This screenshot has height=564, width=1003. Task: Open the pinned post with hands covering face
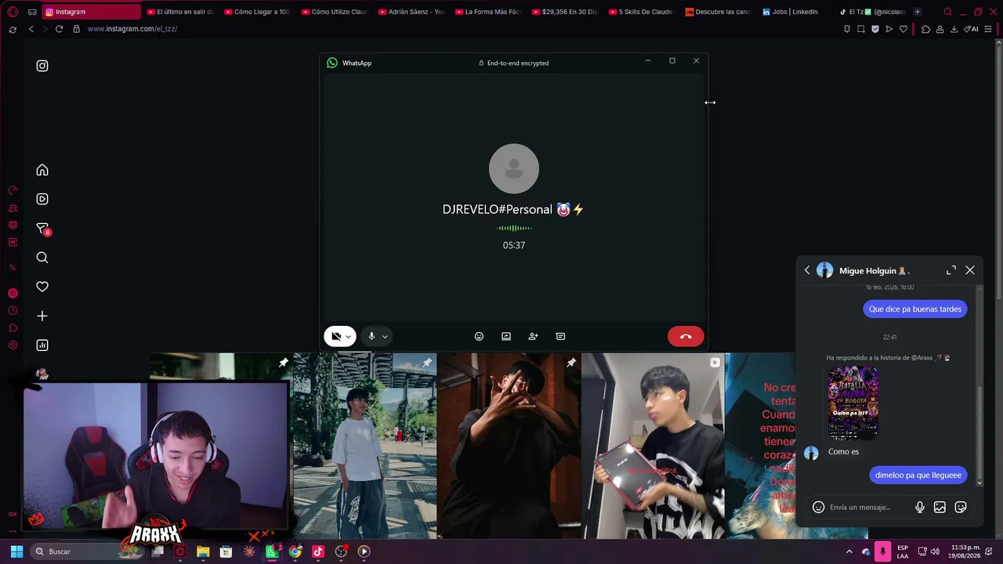point(509,446)
